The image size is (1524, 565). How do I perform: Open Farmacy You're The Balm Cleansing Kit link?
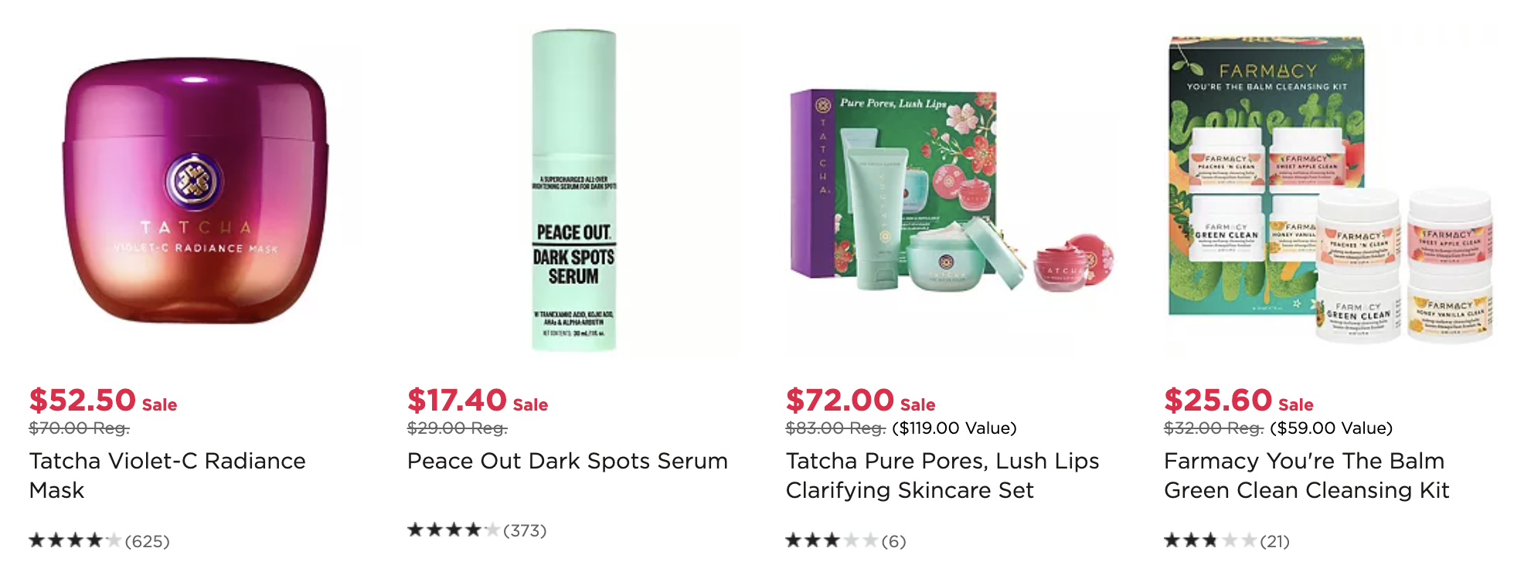click(1307, 475)
